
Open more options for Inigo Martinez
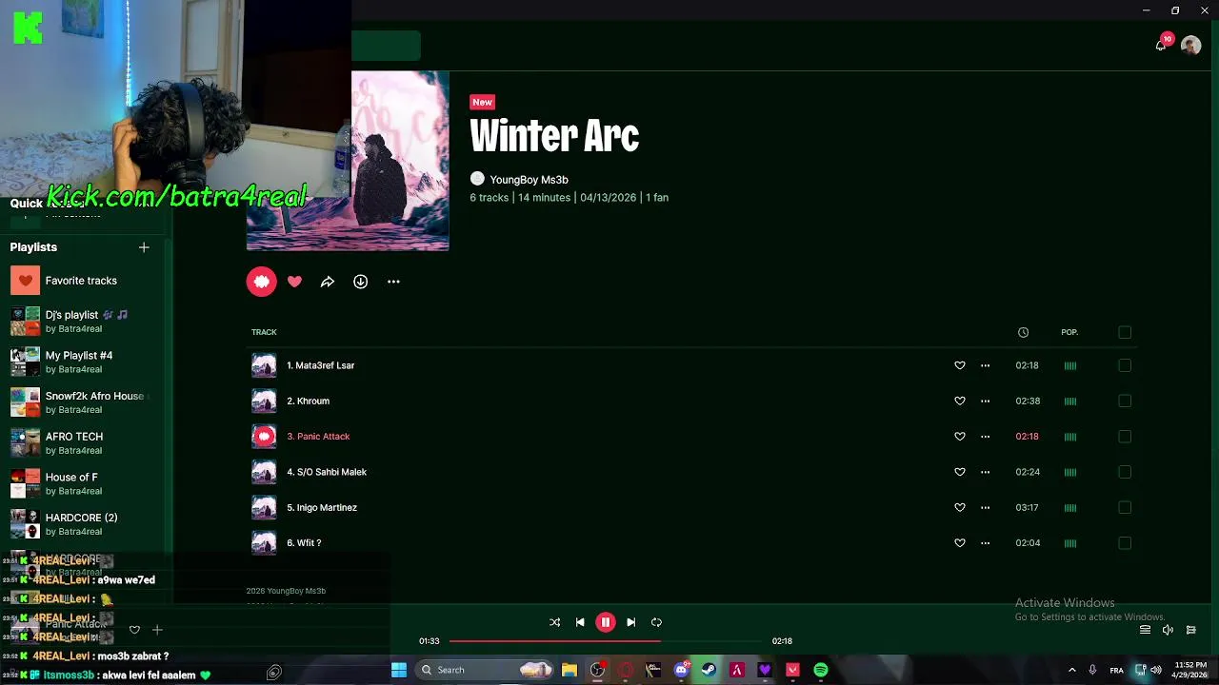(986, 508)
